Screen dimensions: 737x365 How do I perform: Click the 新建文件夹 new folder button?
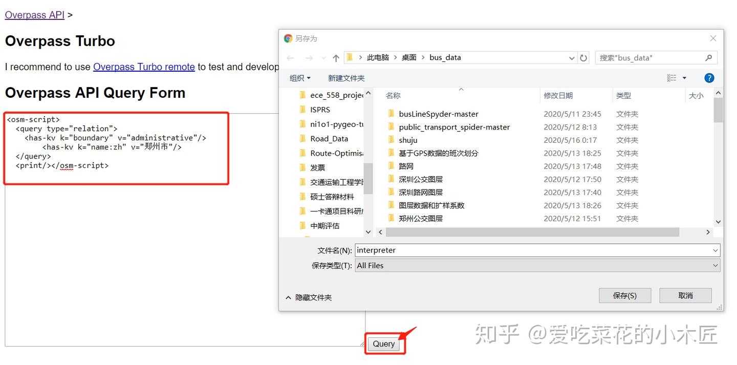pyautogui.click(x=345, y=77)
